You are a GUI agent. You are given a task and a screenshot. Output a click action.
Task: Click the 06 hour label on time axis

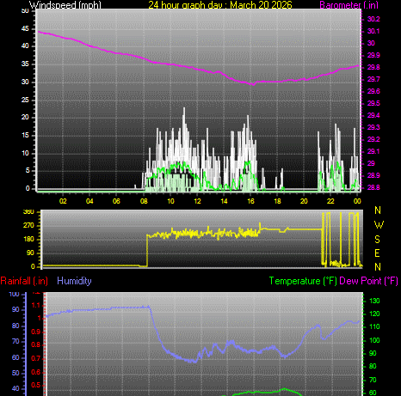[116, 201]
